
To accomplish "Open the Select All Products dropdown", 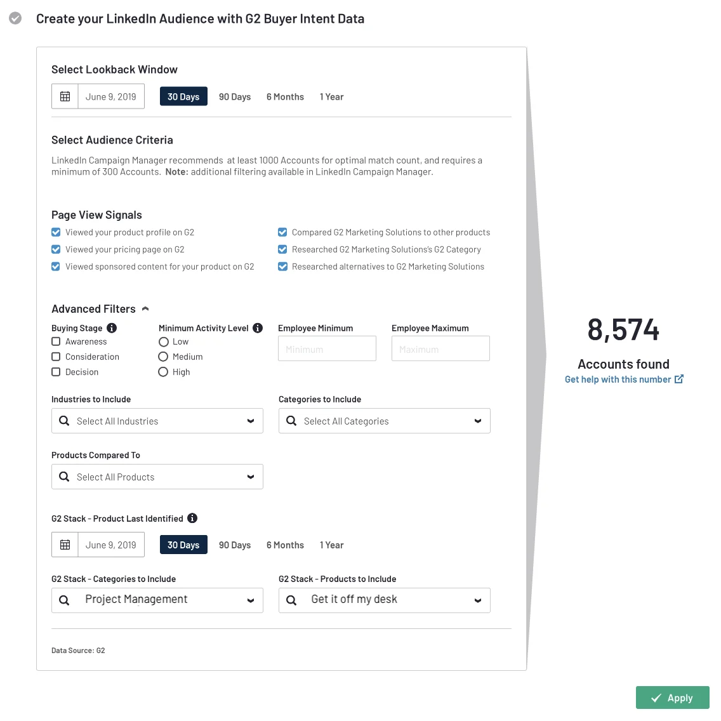I will tap(157, 477).
